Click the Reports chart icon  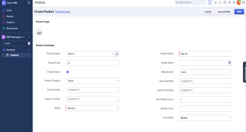(x=4, y=16)
